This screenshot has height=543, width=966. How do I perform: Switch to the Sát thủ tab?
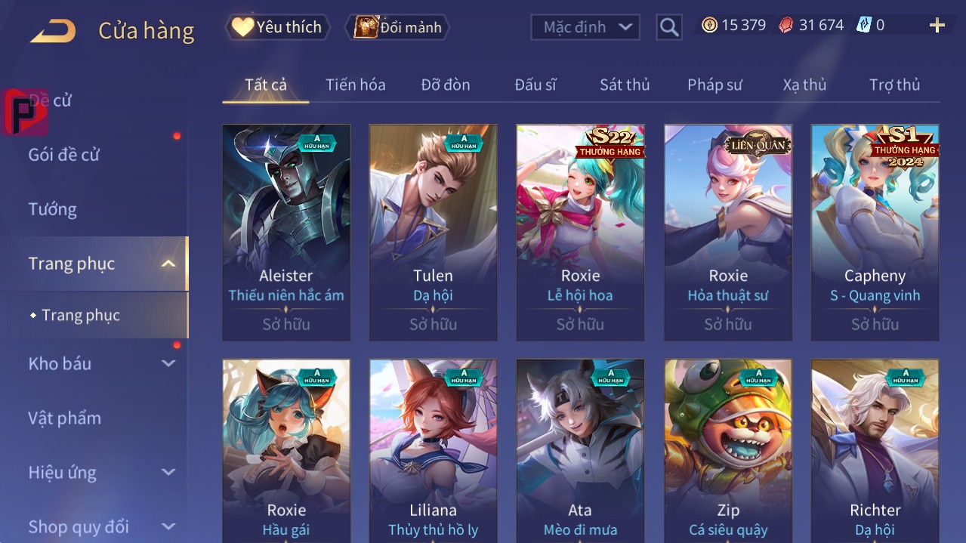click(x=625, y=85)
